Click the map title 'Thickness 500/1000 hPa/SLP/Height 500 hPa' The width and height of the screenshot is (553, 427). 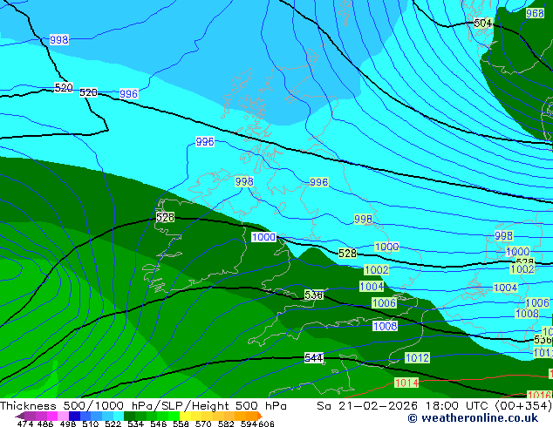click(x=143, y=406)
